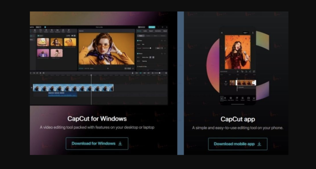Tap the back chevron in phone bottom toolbar
This screenshot has height=169, width=316.
[221, 98]
